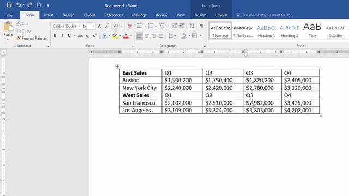This screenshot has height=196, width=349.
Task: Switch to the Review tab
Action: pos(161,15)
